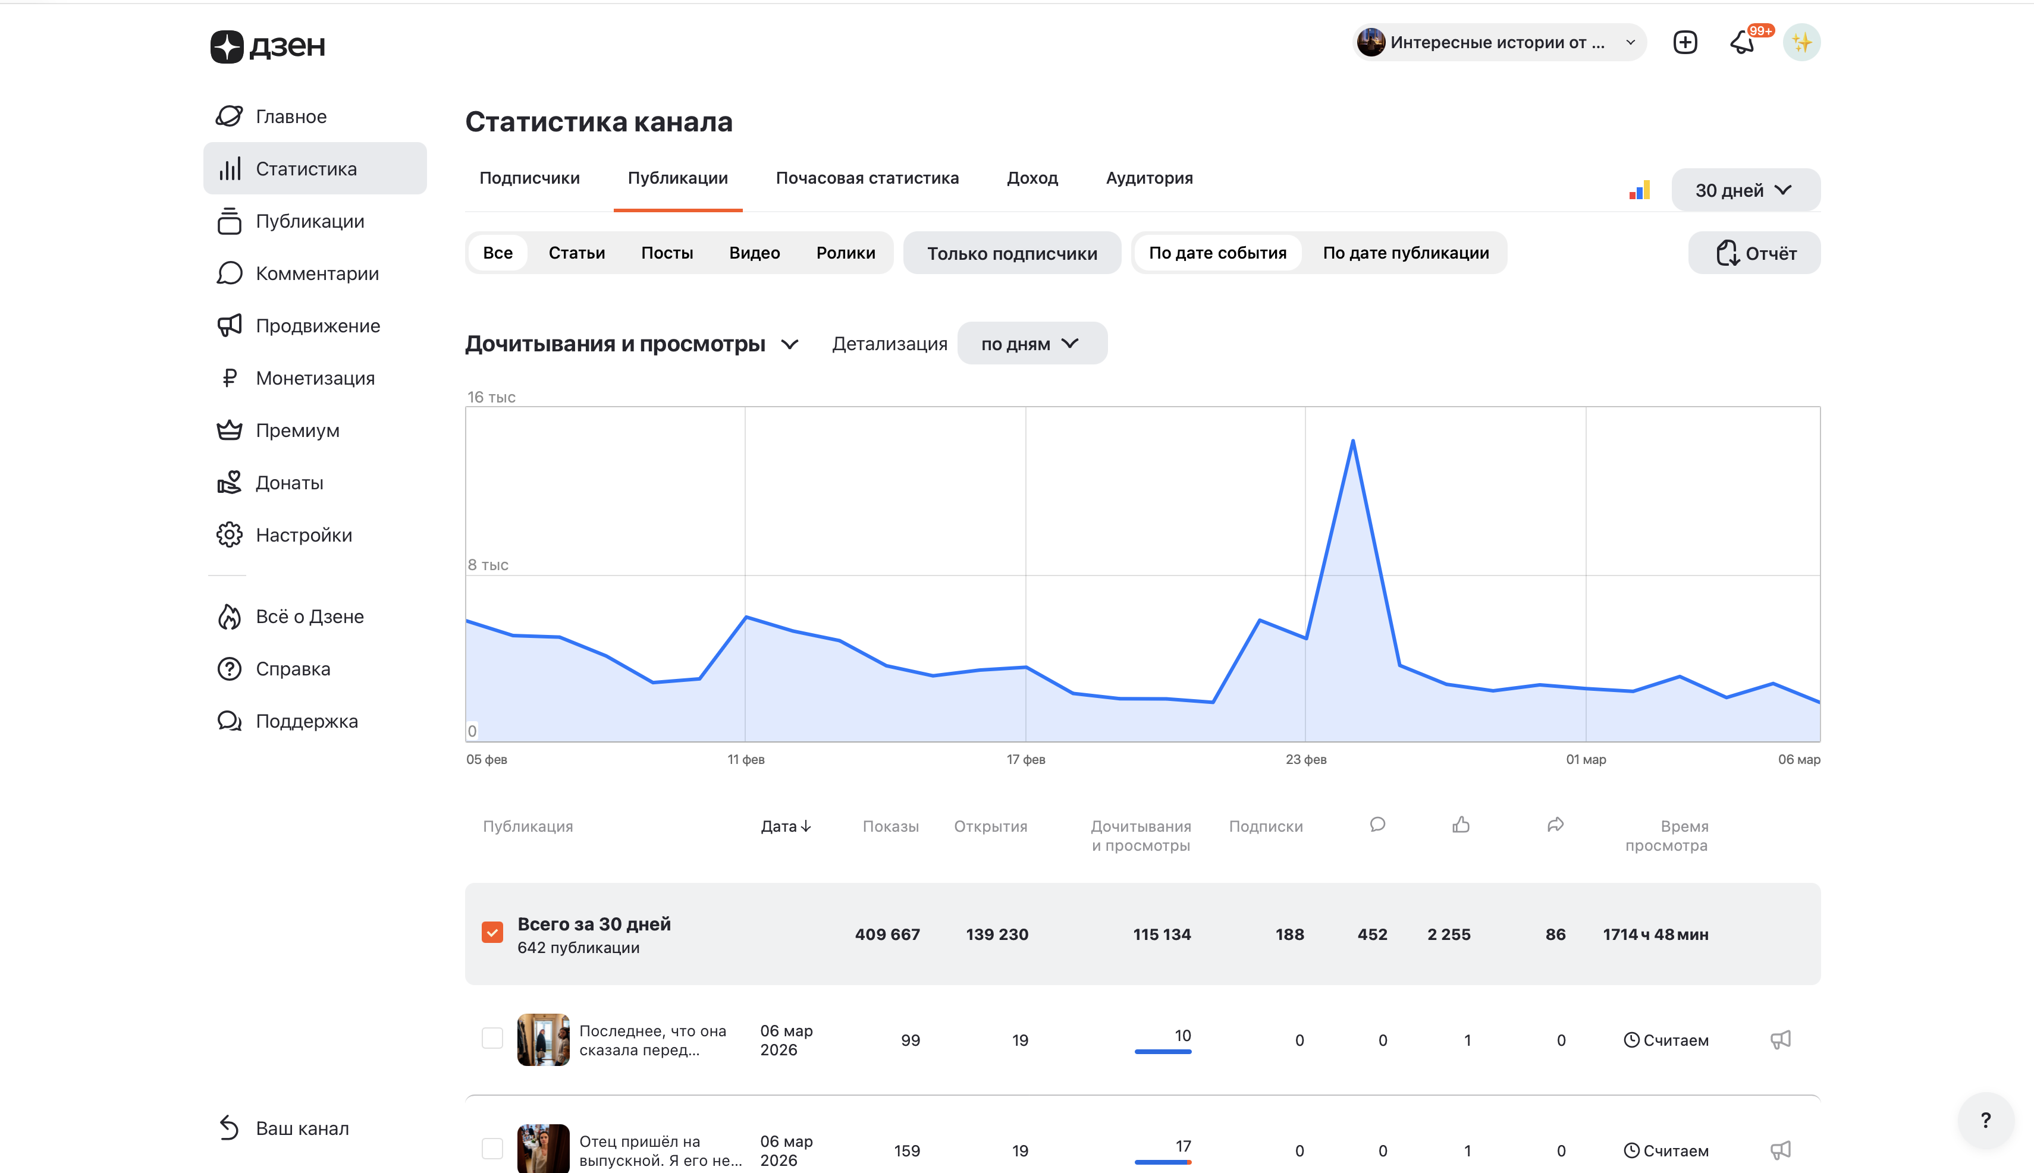Click the Dzen logo
The height and width of the screenshot is (1173, 2034).
coord(268,46)
